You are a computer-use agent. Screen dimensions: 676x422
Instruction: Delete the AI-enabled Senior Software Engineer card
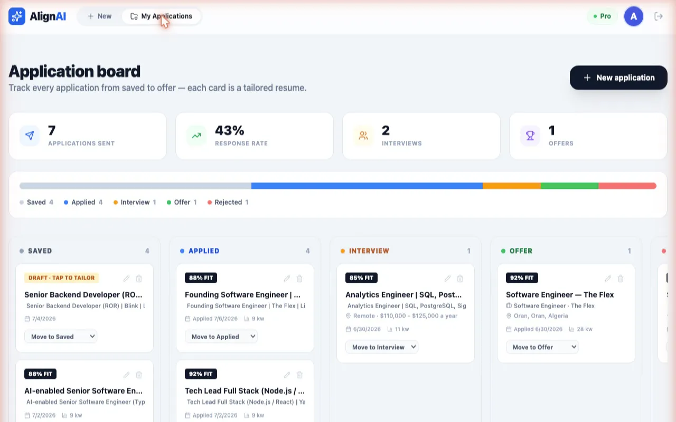tap(139, 375)
